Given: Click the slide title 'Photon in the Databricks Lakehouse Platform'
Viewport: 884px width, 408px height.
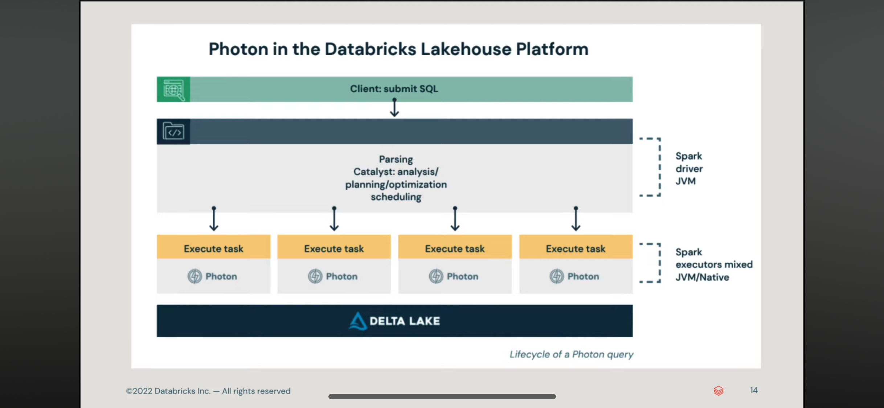Looking at the screenshot, I should click(398, 49).
